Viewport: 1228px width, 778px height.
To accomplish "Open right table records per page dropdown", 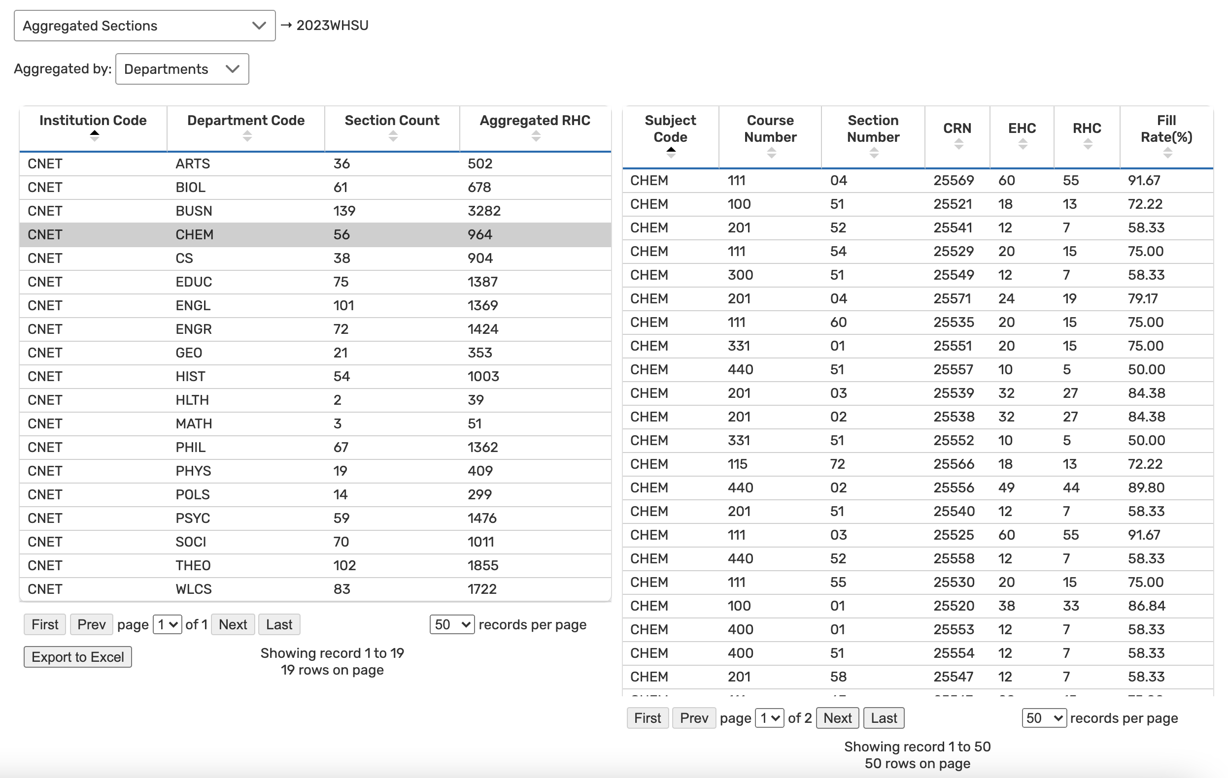I will tap(1043, 718).
